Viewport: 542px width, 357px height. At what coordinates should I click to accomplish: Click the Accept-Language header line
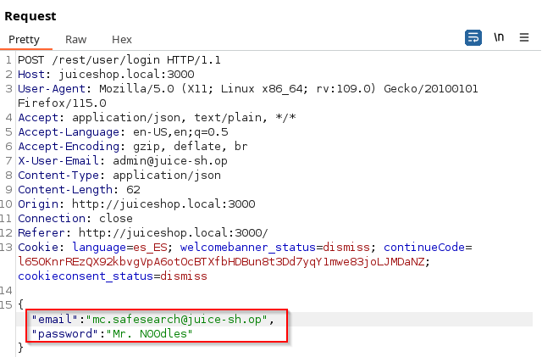pos(123,132)
